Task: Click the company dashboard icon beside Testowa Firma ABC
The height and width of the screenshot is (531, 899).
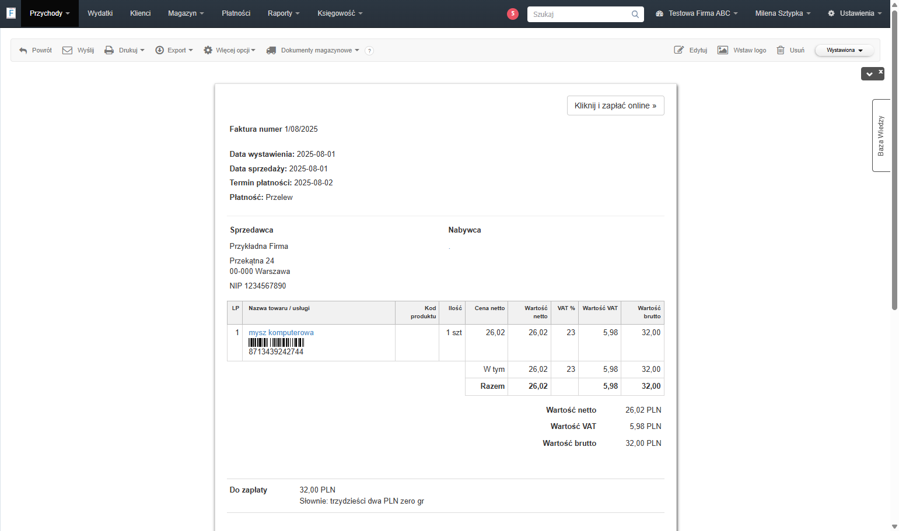Action: pos(659,13)
